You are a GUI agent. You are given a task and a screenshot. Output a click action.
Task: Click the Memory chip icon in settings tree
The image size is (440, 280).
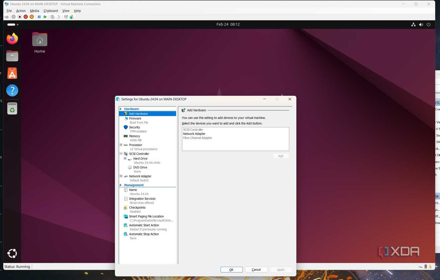point(126,136)
